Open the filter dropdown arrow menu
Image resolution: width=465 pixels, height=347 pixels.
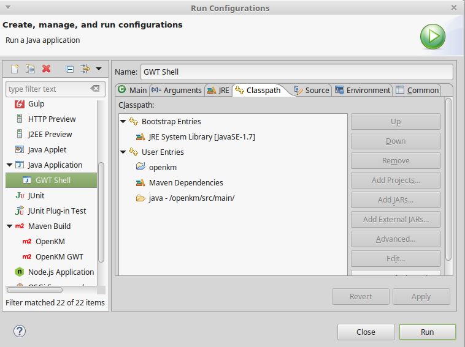coord(99,69)
